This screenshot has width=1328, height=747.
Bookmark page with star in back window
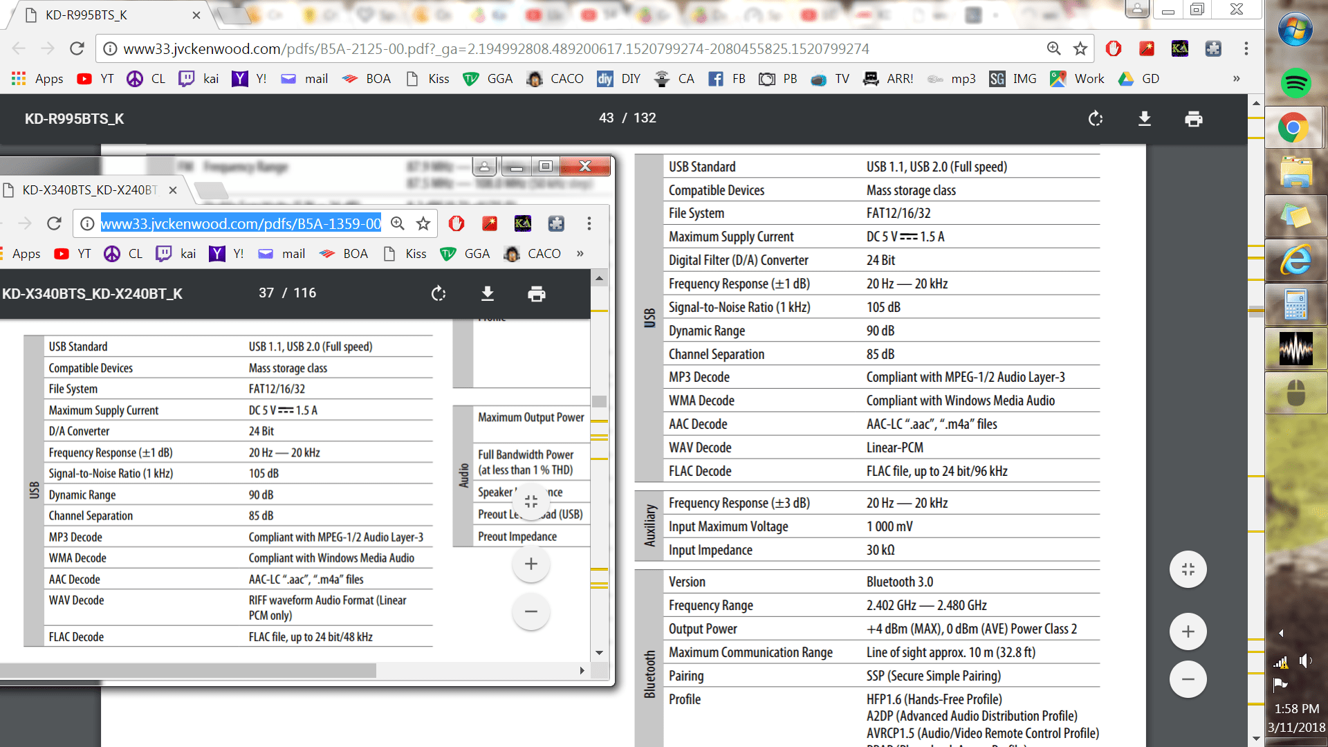1080,48
